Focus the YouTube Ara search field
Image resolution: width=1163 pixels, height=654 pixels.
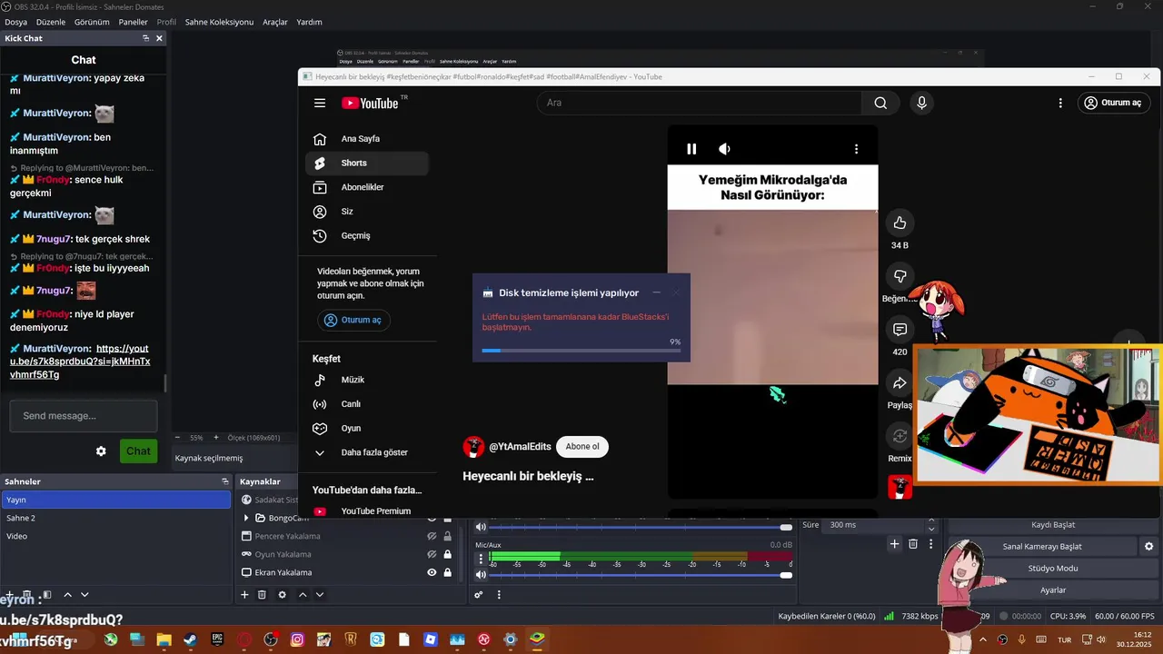click(x=700, y=103)
